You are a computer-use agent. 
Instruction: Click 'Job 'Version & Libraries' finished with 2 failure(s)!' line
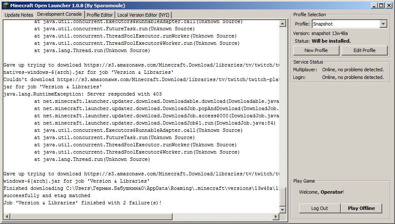(x=82, y=203)
